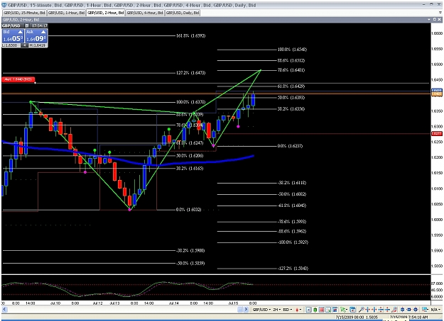Click the red 1.6277 price marker
The width and height of the screenshot is (444, 321).
437,133
